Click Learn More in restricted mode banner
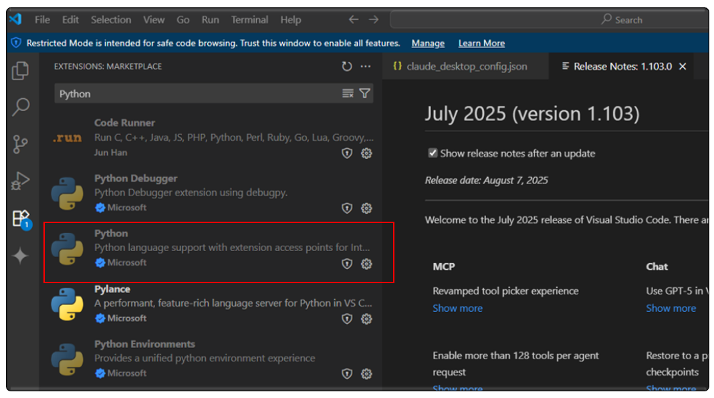The image size is (714, 398). click(x=481, y=43)
